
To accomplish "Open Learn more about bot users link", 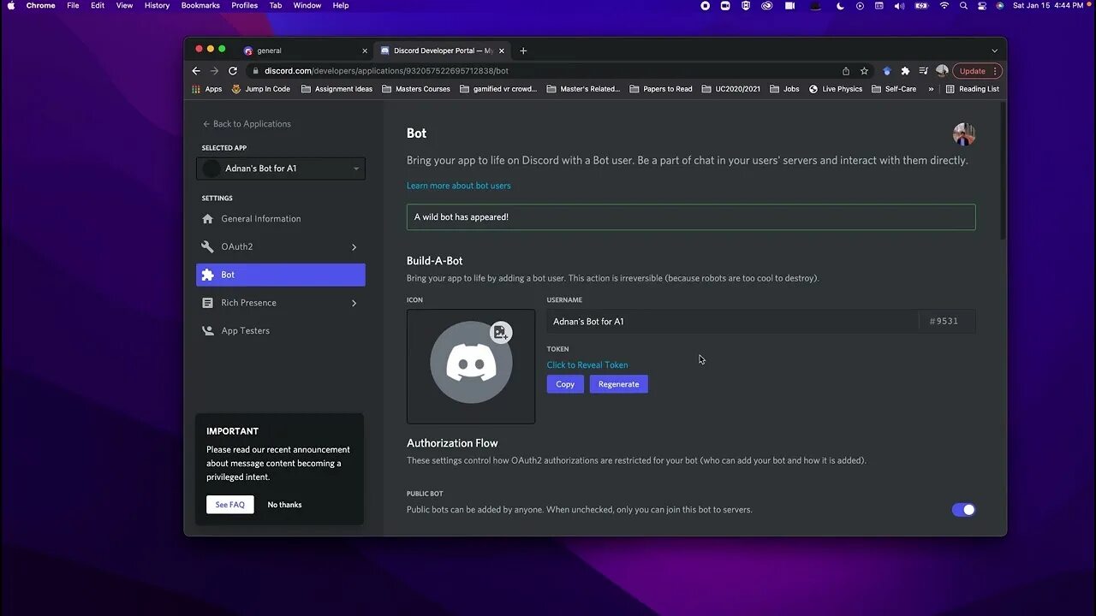I will 458,186.
